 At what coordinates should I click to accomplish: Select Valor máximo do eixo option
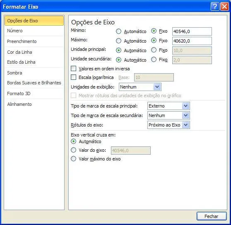tap(73, 159)
